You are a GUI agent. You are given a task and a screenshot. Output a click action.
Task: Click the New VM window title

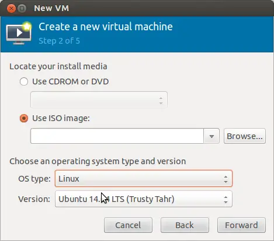coord(51,8)
